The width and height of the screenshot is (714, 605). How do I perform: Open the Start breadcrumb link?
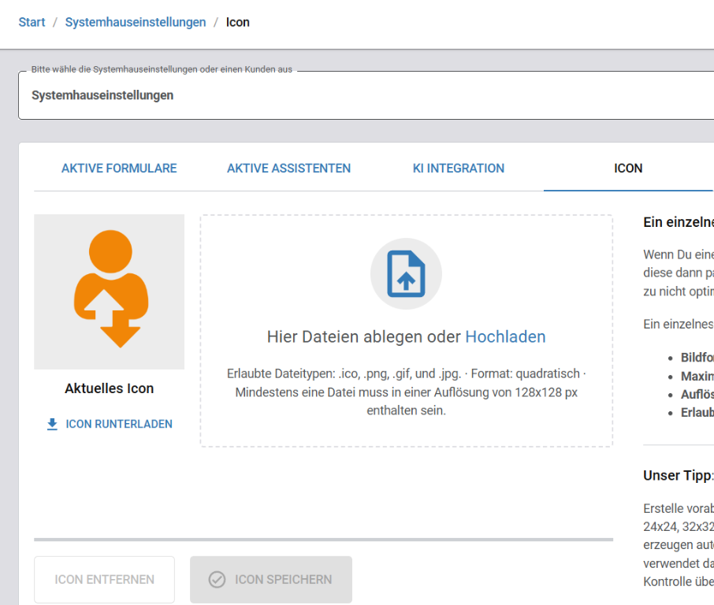[x=32, y=22]
